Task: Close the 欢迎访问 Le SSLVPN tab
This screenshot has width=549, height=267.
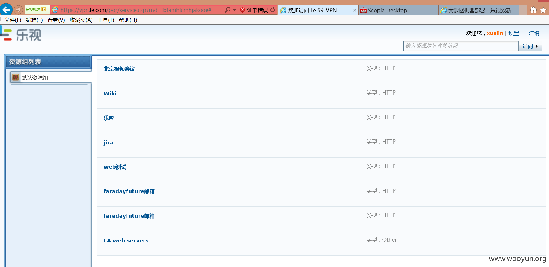Action: tap(354, 10)
